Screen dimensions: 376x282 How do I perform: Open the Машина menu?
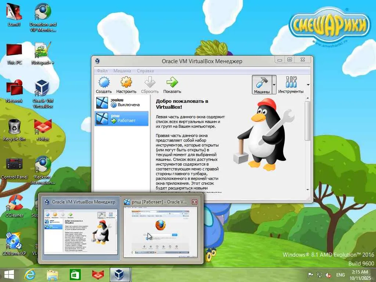(x=122, y=71)
